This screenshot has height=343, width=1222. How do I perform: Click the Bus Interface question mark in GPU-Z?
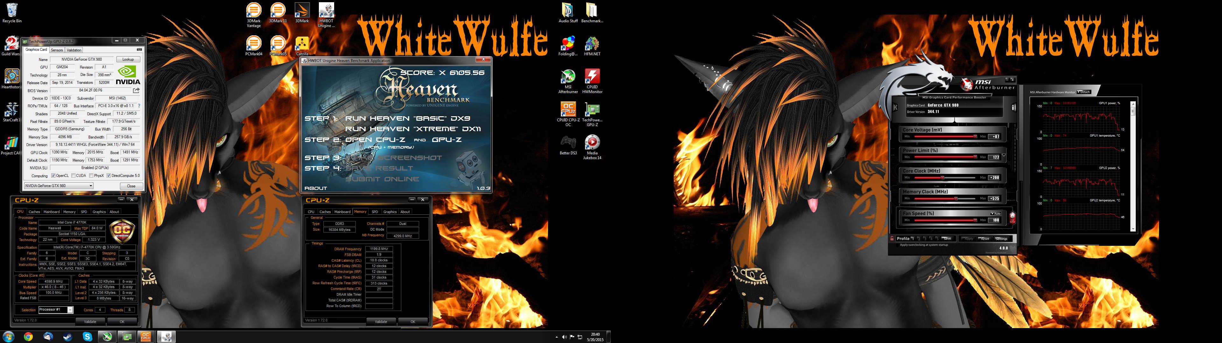click(138, 106)
